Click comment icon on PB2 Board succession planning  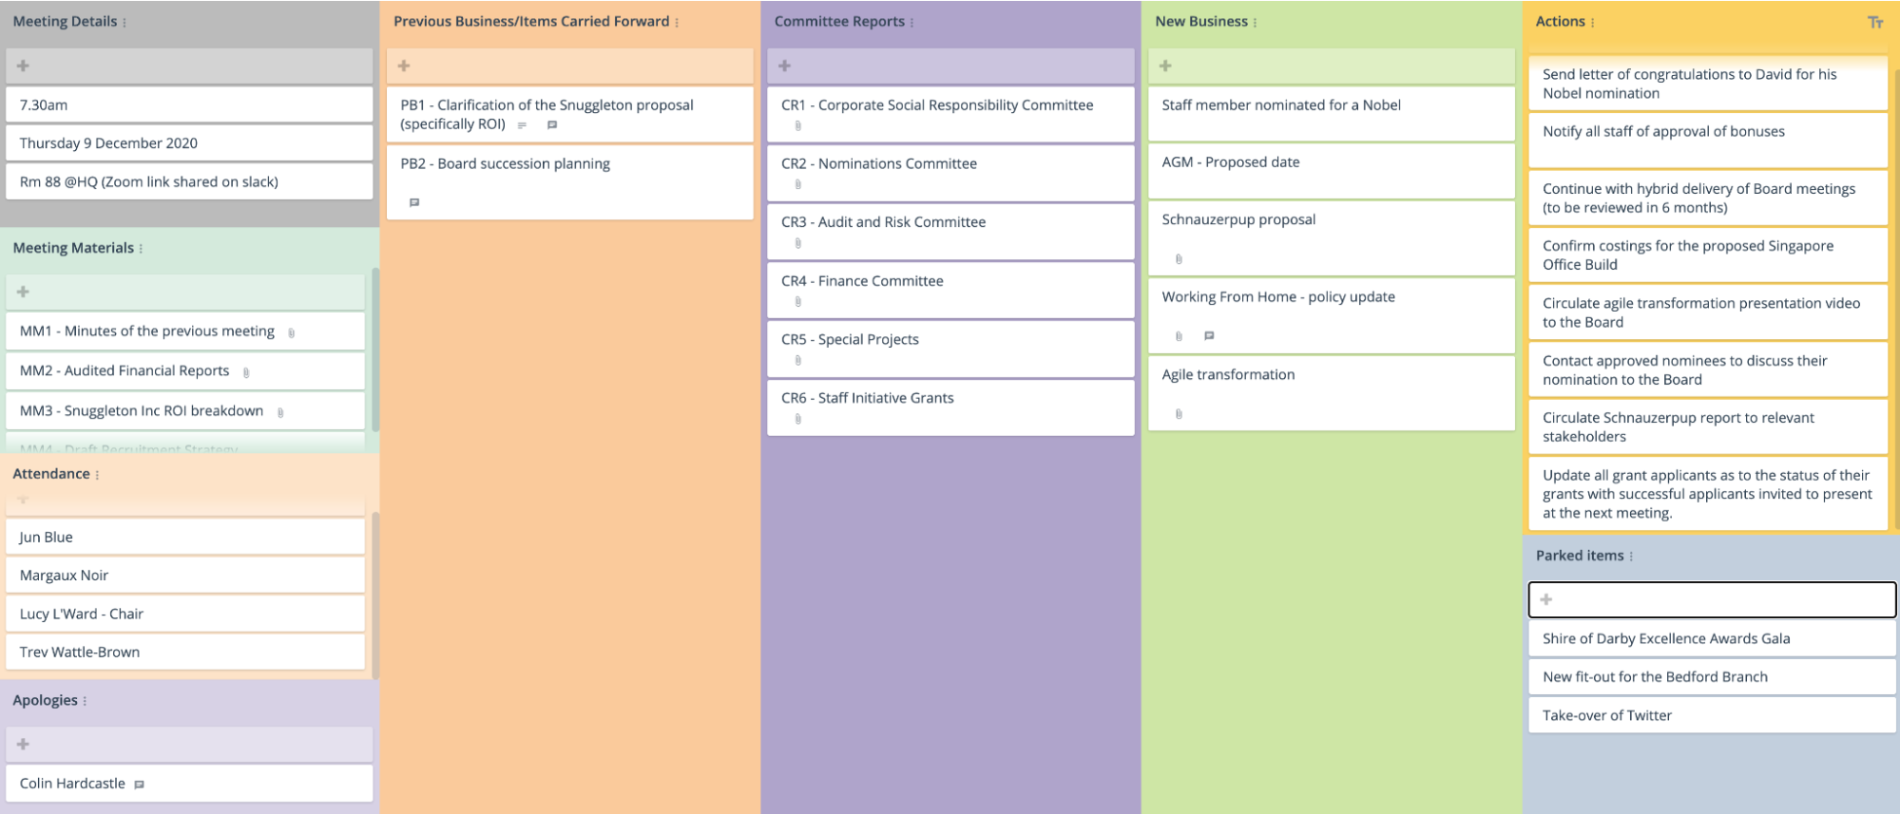(414, 202)
